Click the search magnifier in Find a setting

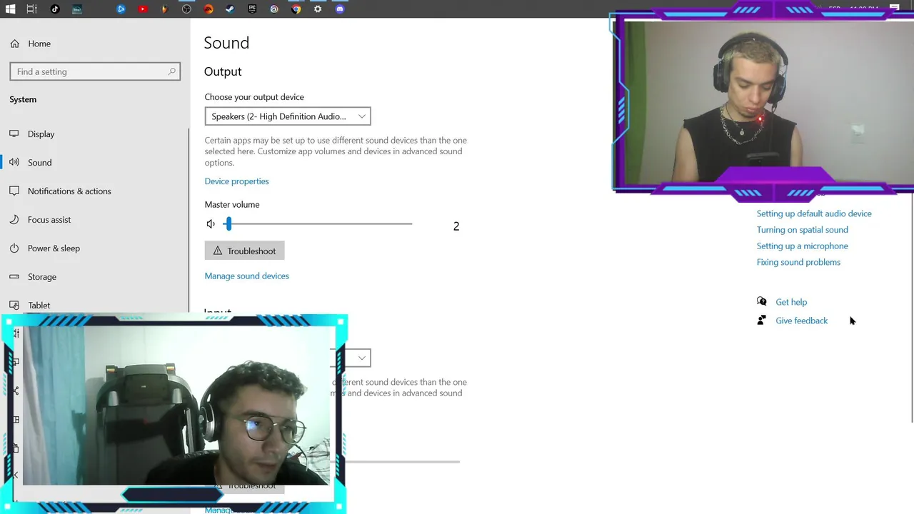171,71
